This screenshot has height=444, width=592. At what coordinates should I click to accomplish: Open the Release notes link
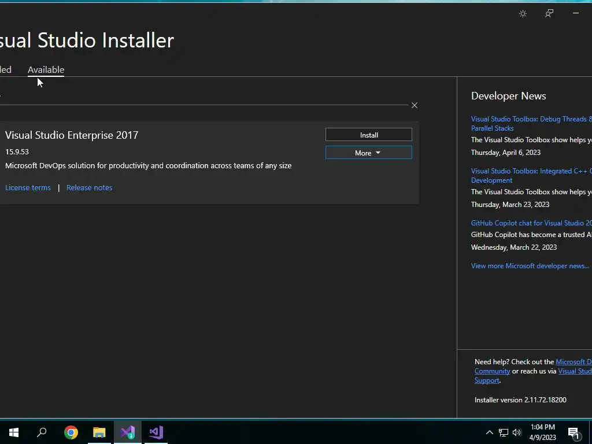pyautogui.click(x=90, y=188)
